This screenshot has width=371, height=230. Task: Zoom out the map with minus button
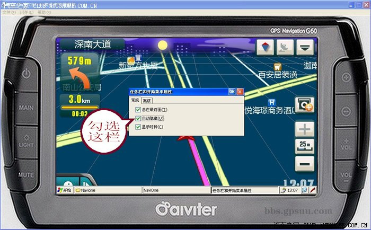point(305,164)
